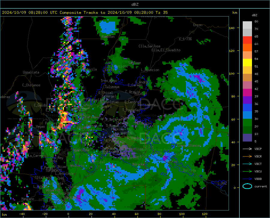Click the legend value 65

256,37
